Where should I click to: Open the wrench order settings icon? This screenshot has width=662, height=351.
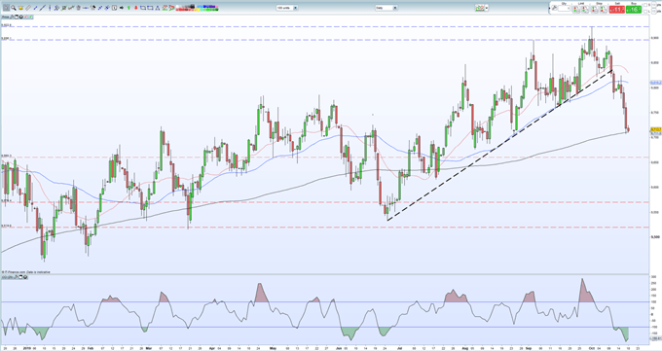(554, 8)
